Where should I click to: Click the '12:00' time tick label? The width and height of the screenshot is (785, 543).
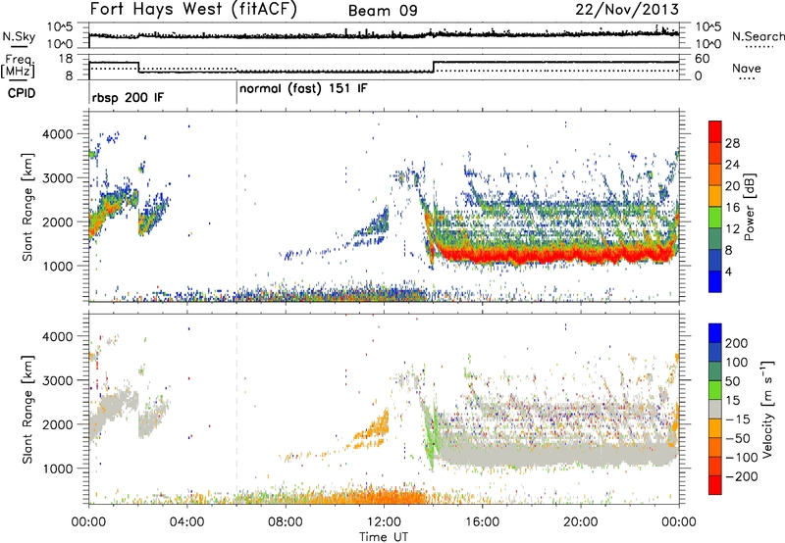click(384, 522)
